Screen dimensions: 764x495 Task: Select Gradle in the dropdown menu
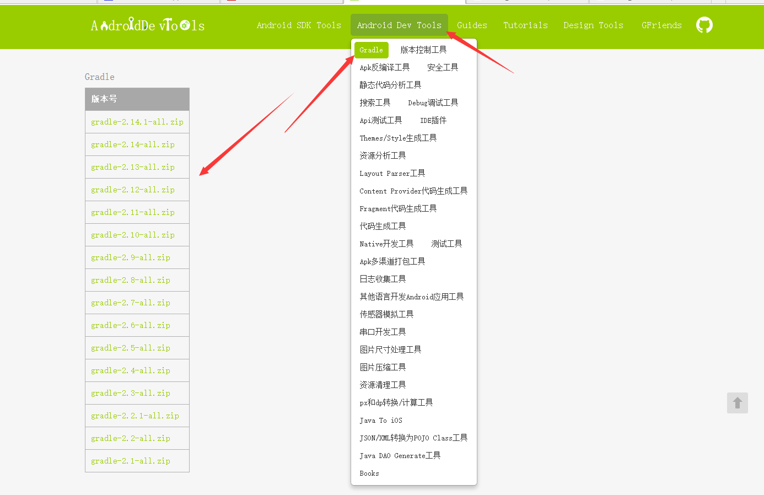pos(372,50)
